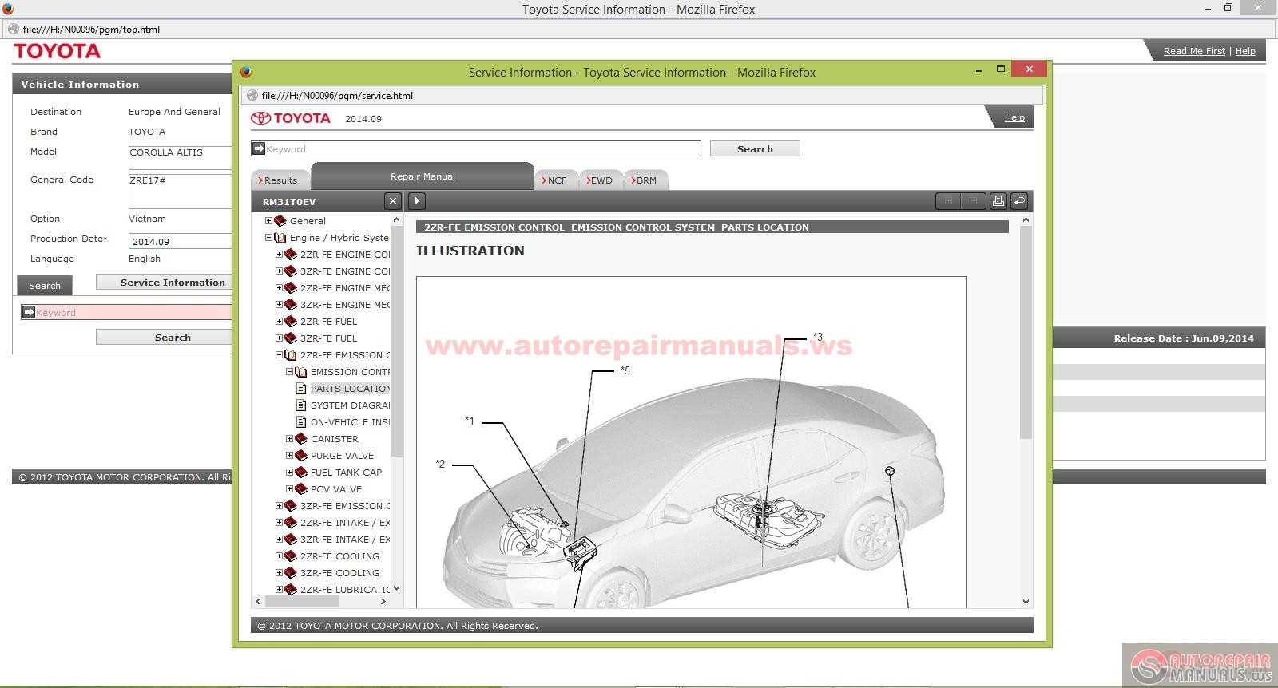Expand the 3ZR-FE COOLING node

coord(280,573)
